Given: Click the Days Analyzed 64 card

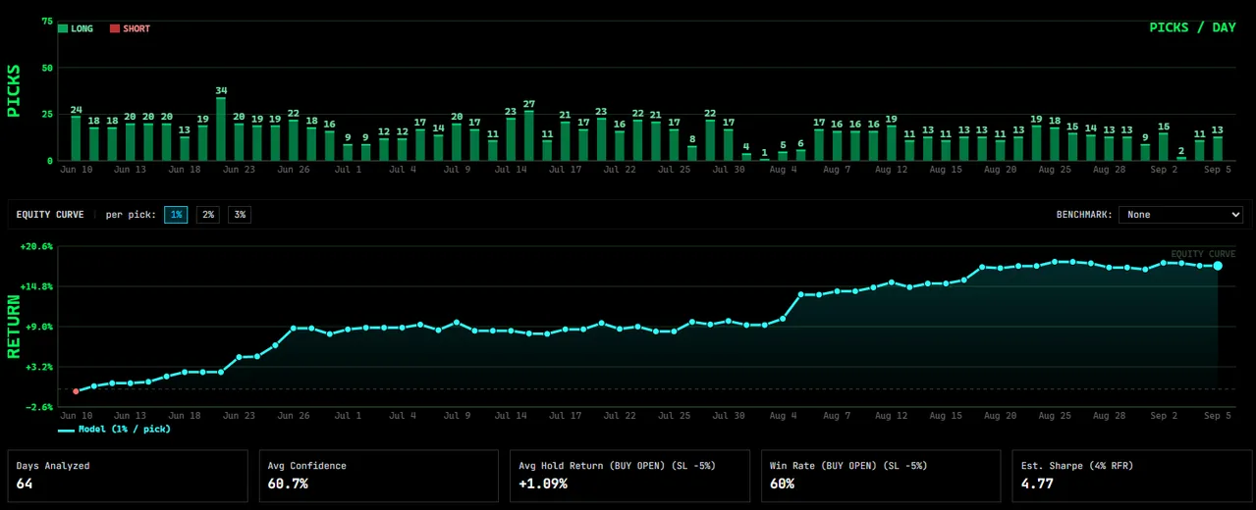Looking at the screenshot, I should coord(128,476).
